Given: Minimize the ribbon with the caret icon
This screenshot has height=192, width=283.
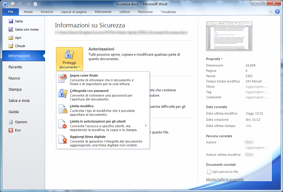Looking at the screenshot, I should coord(271,12).
